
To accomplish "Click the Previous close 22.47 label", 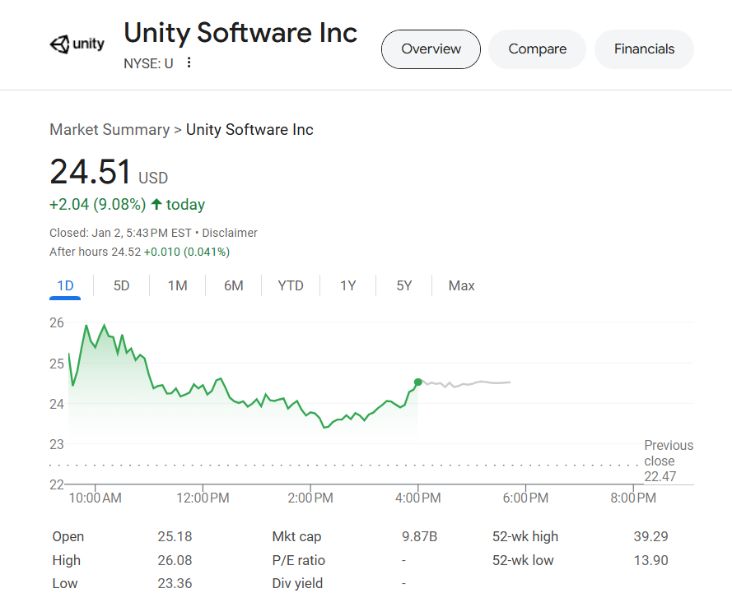I will point(669,461).
